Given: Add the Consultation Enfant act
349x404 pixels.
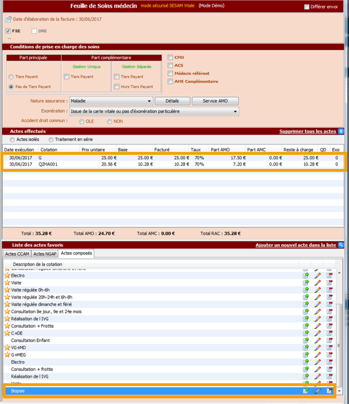Looking at the screenshot, I should coord(306,340).
